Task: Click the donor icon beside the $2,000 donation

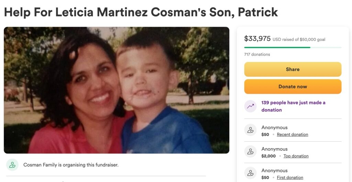Action: (250, 151)
